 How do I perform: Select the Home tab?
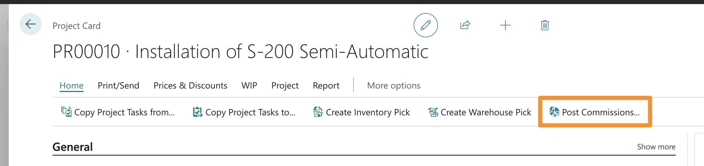[72, 86]
